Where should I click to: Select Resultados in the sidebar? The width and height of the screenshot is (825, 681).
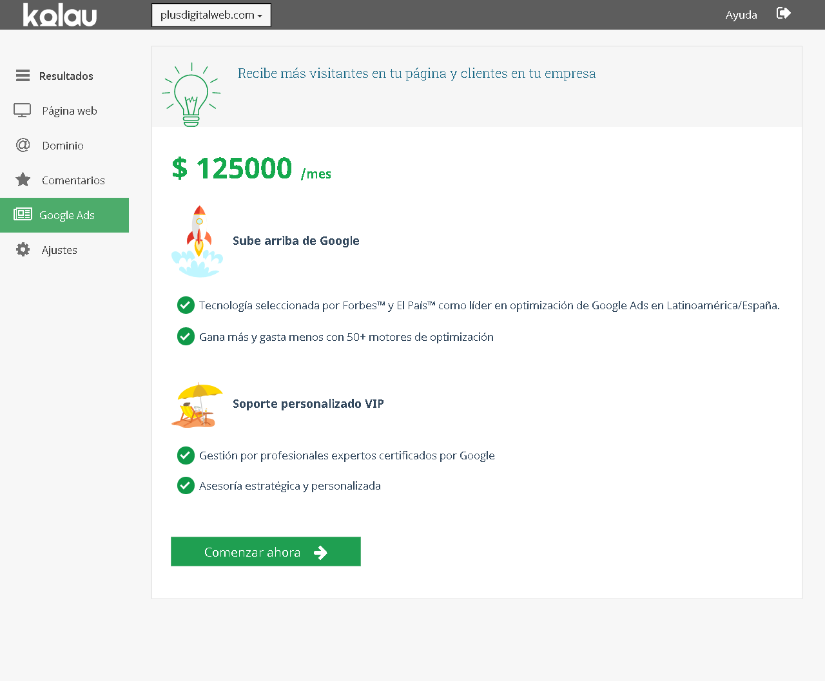[x=66, y=75]
